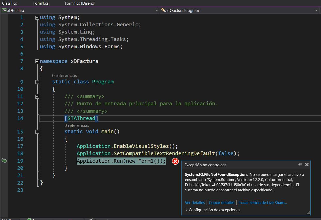Collapse the using directives block at line 1
Viewport: 321px width, 220px height.
tap(37, 17)
